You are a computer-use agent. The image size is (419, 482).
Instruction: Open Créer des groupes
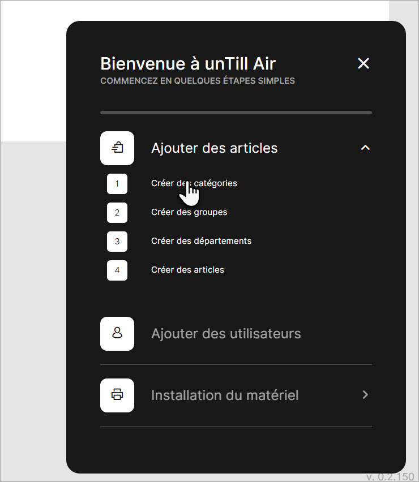pos(189,212)
